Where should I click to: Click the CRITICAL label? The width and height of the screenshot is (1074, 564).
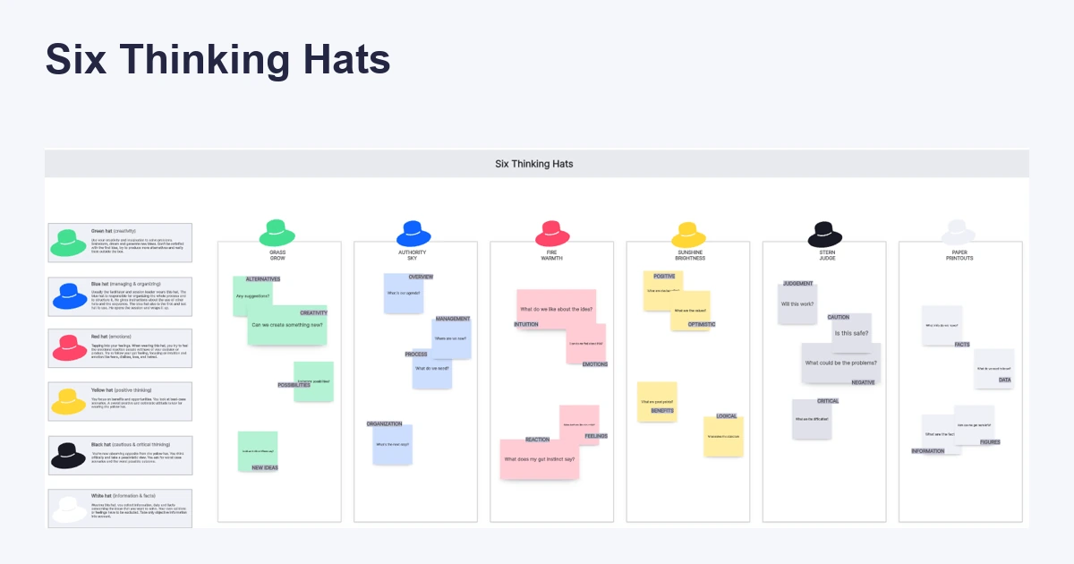tap(828, 401)
